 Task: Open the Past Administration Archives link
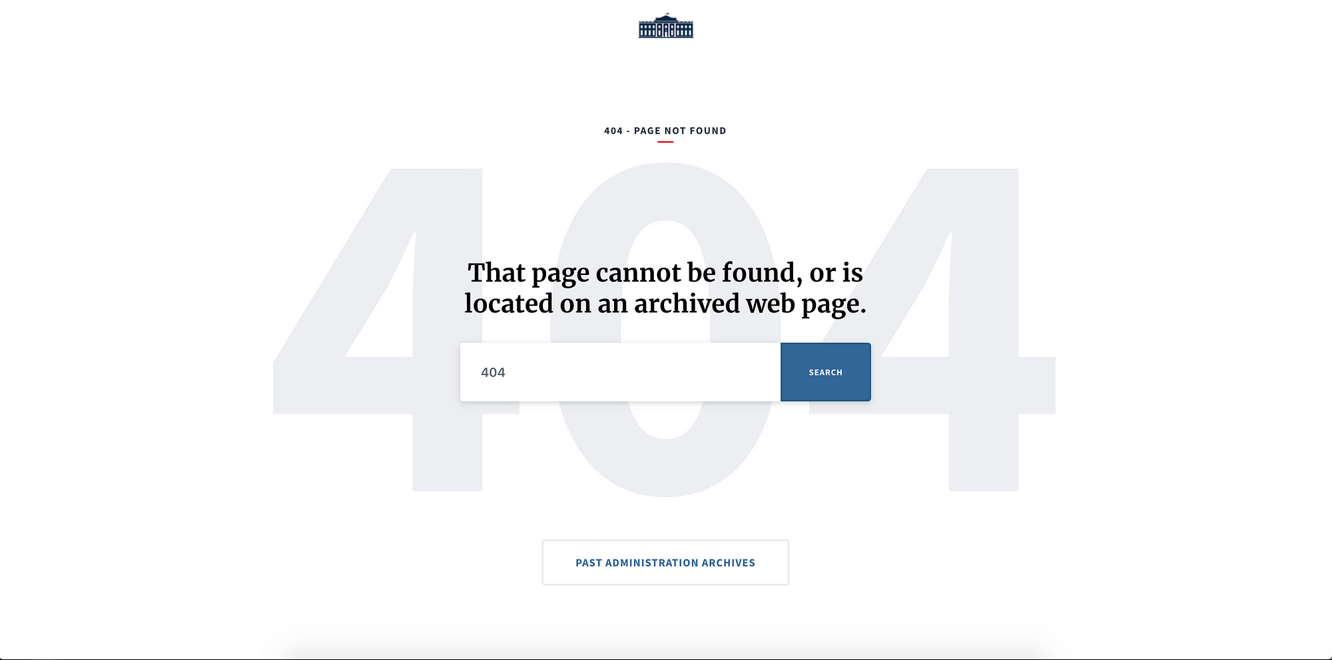coord(665,563)
